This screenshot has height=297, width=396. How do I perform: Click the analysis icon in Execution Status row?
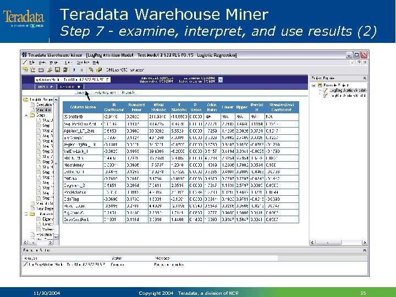25,264
